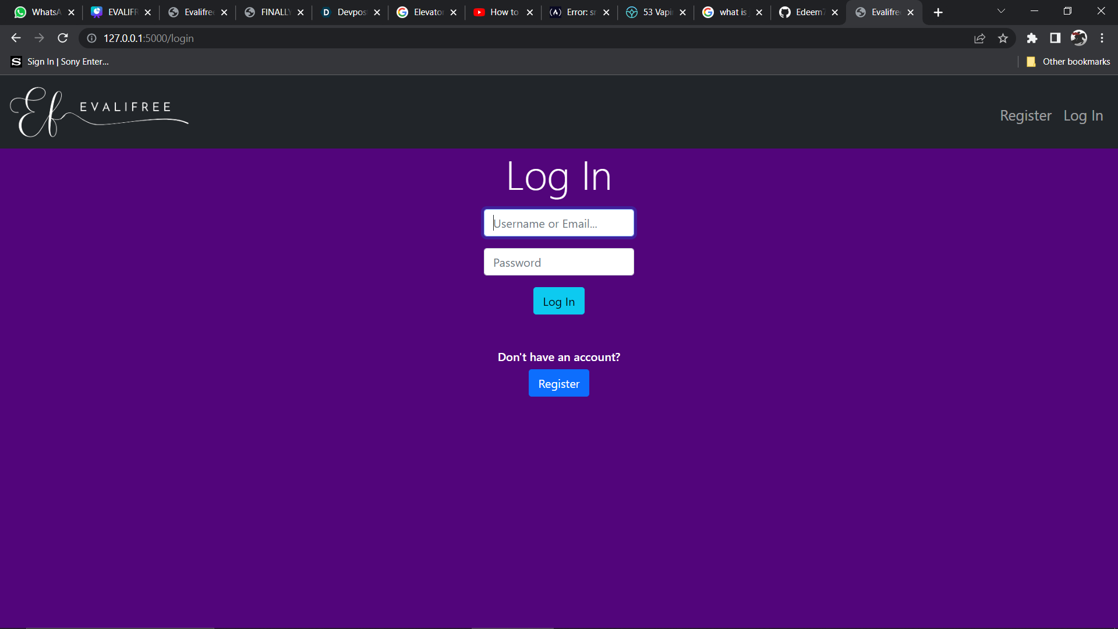This screenshot has height=629, width=1118.
Task: Open Chrome three-dot menu
Action: point(1102,38)
